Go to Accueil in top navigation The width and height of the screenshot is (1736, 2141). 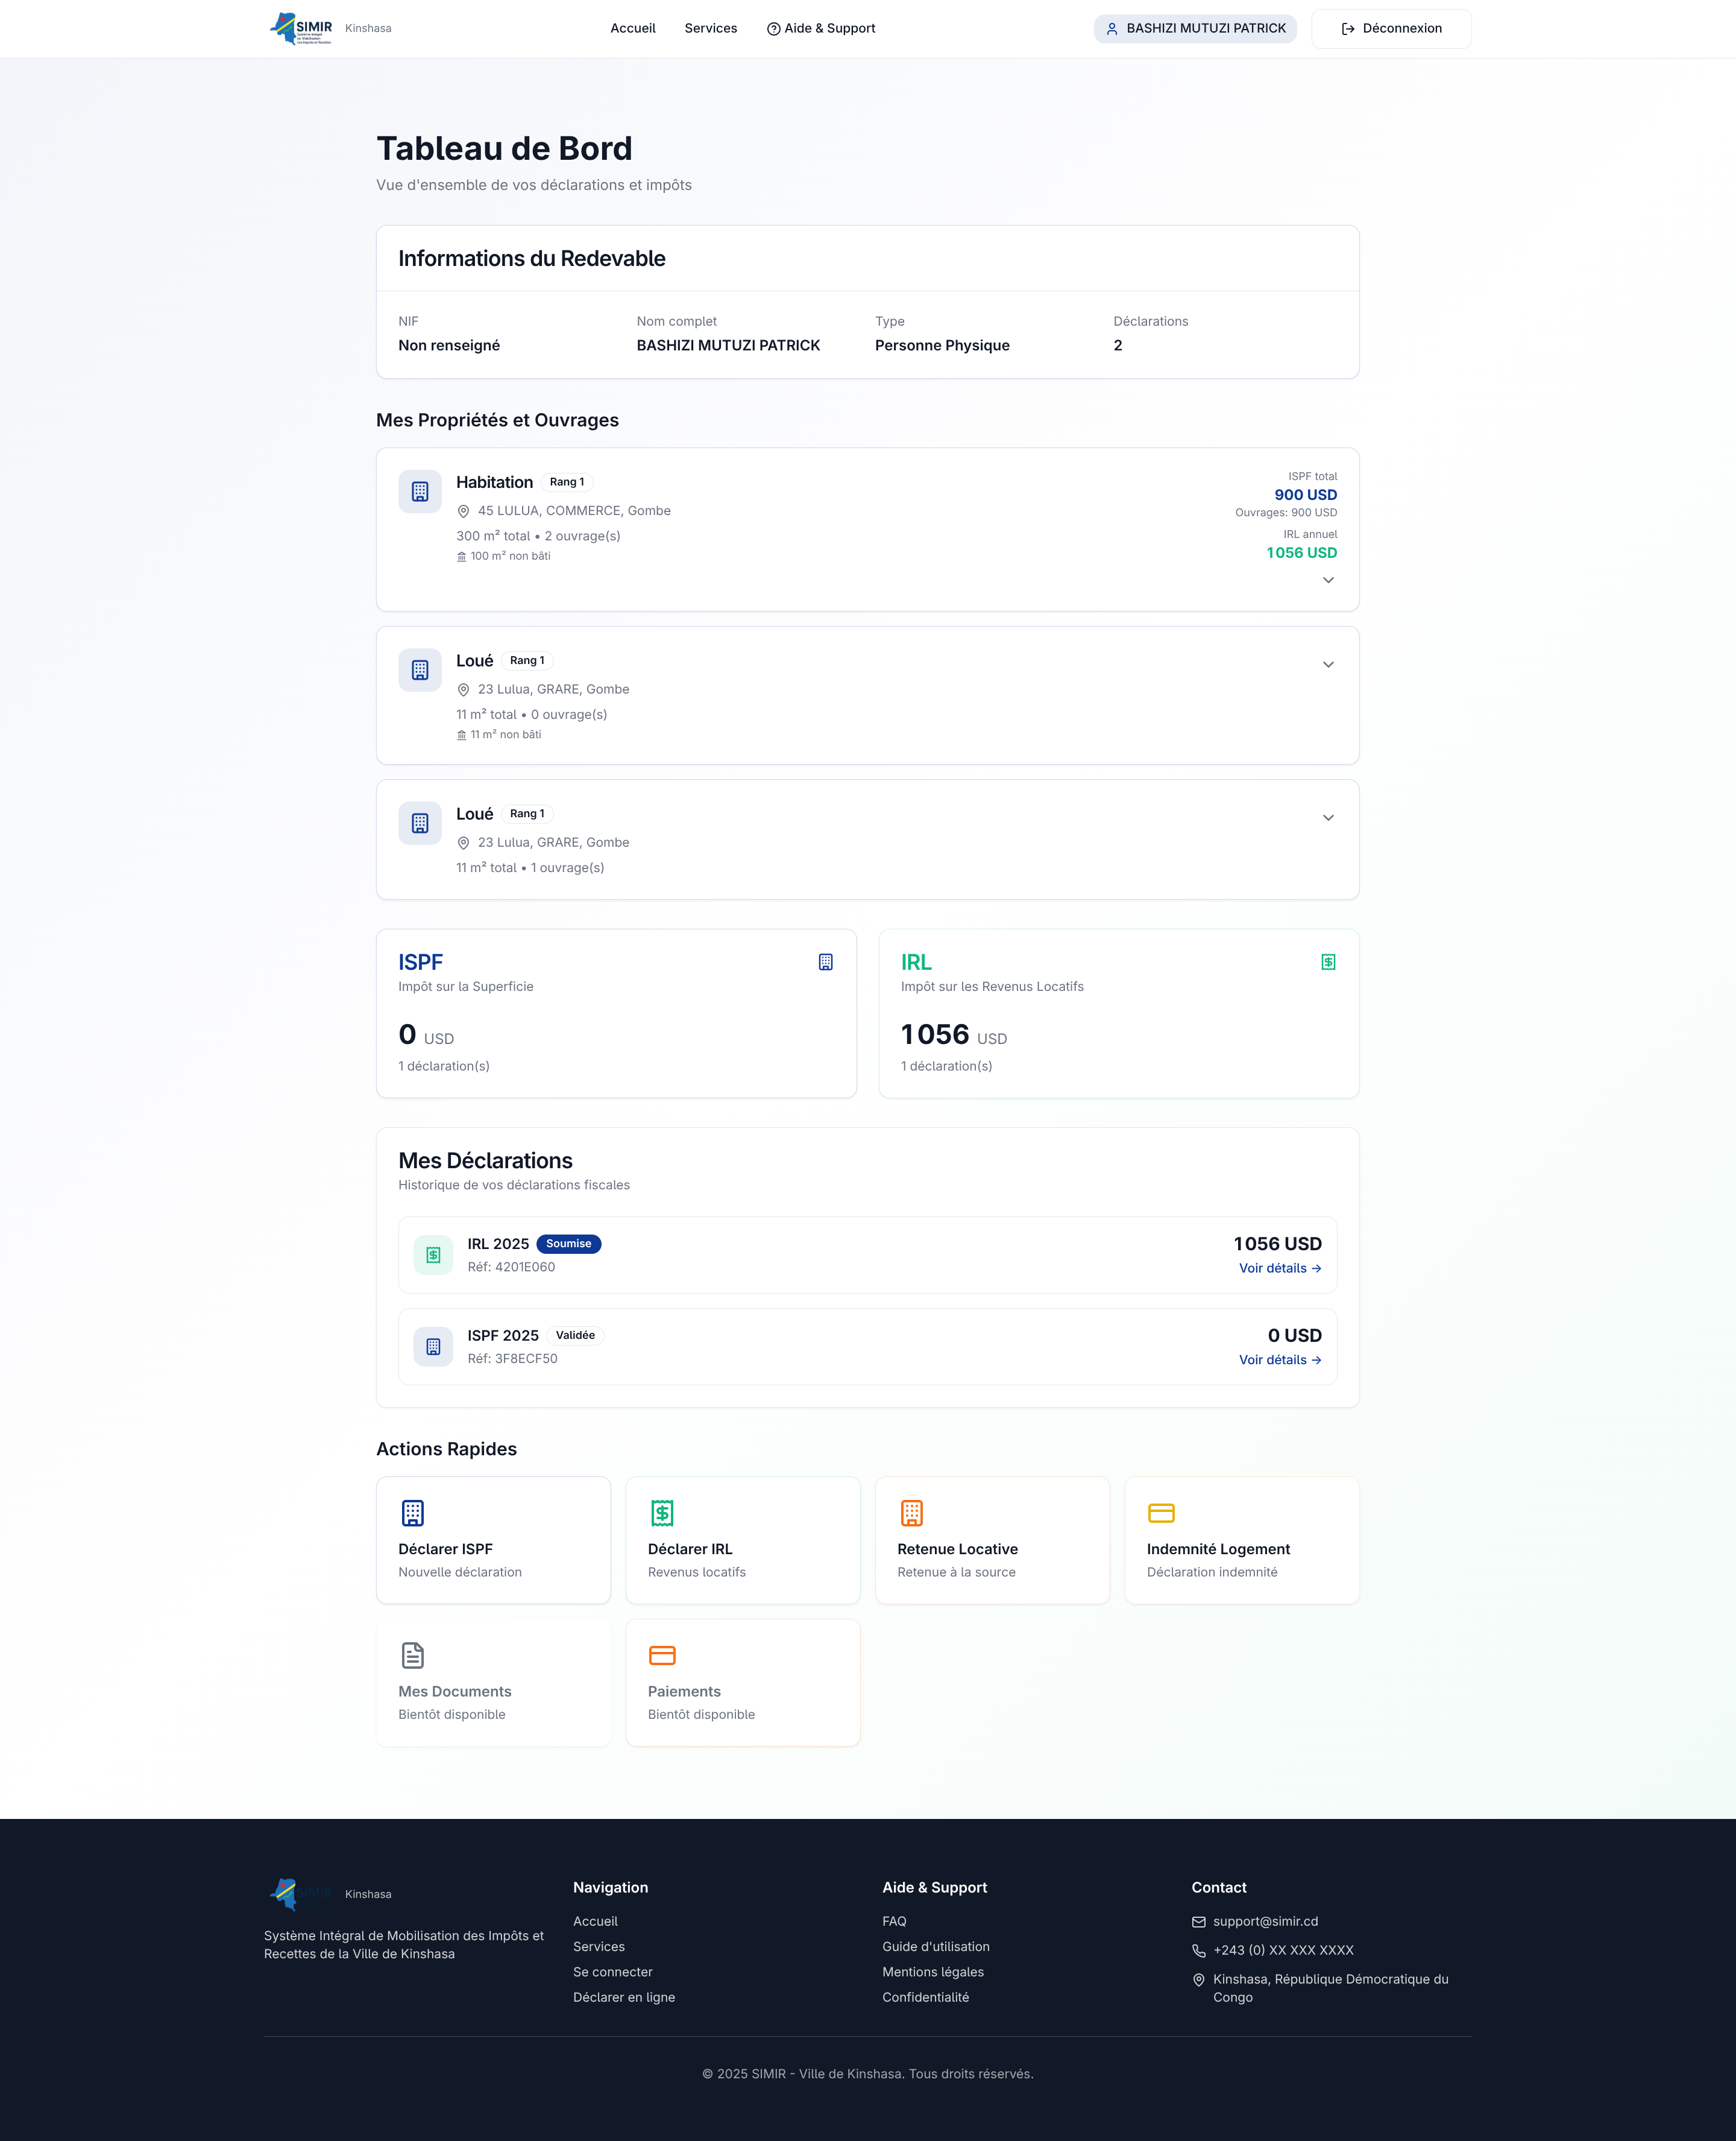pos(632,28)
